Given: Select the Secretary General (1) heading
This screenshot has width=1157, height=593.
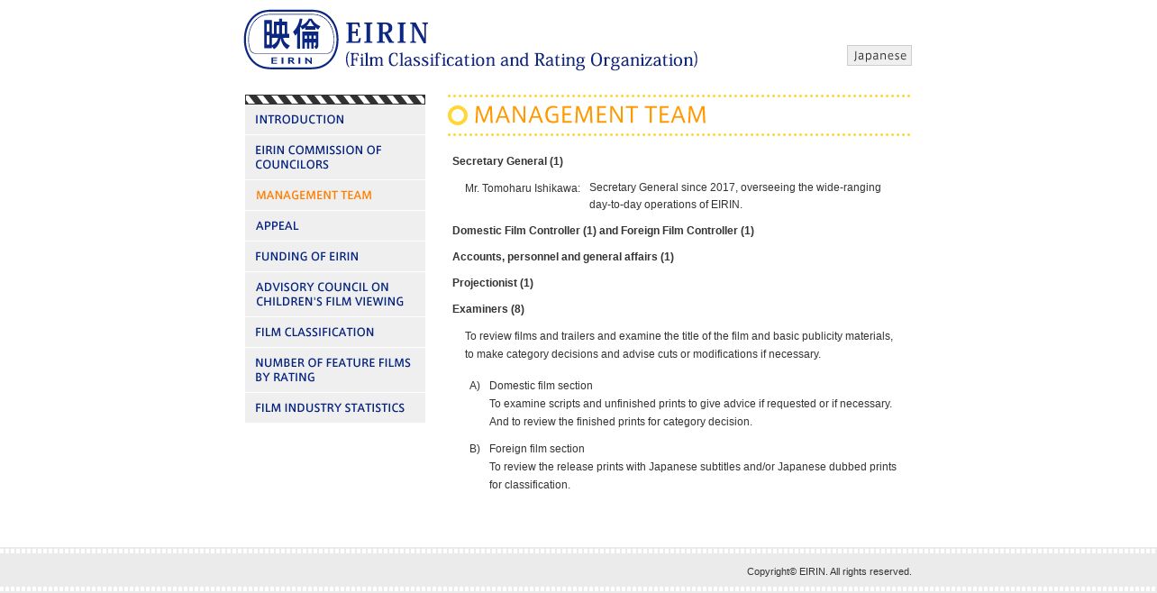Looking at the screenshot, I should [507, 161].
